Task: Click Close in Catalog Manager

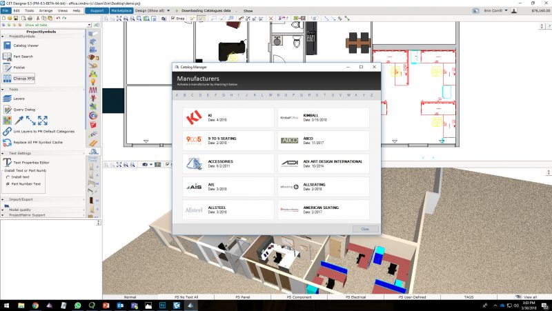Action: tap(366, 229)
